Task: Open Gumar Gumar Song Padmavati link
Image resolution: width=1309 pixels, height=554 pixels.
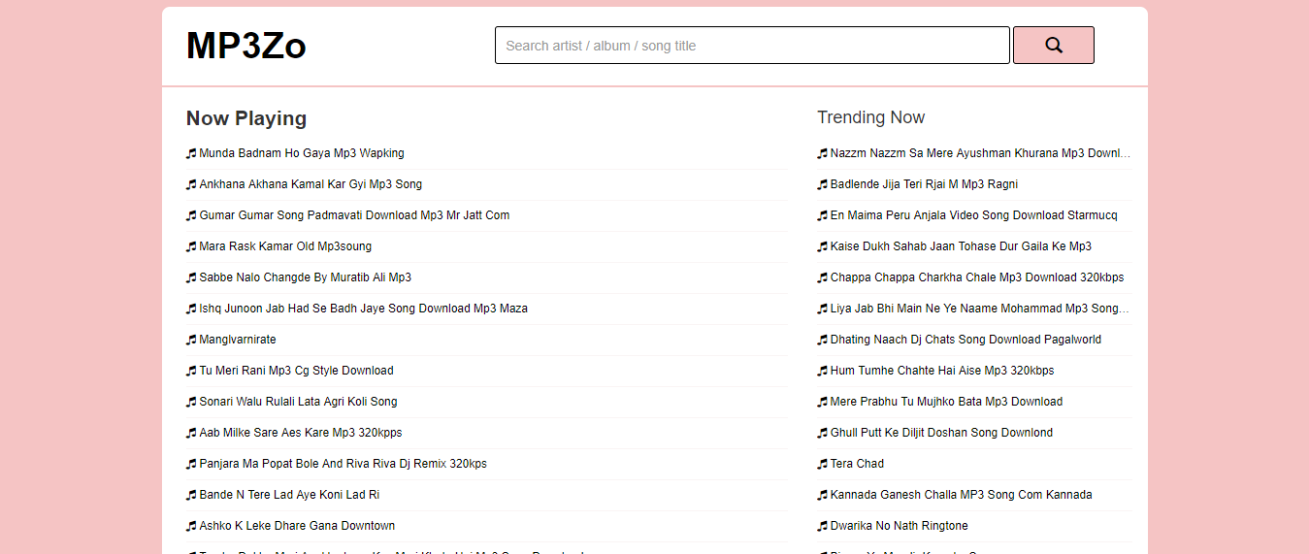Action: click(354, 215)
